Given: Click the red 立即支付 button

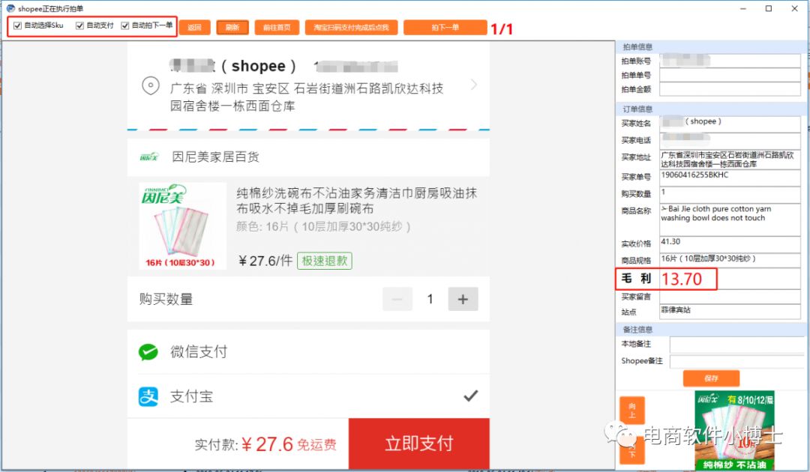Looking at the screenshot, I should 419,444.
